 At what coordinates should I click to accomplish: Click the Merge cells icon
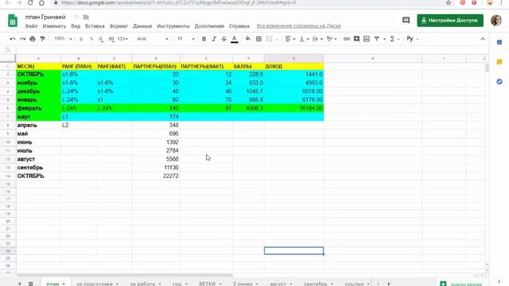click(x=270, y=39)
